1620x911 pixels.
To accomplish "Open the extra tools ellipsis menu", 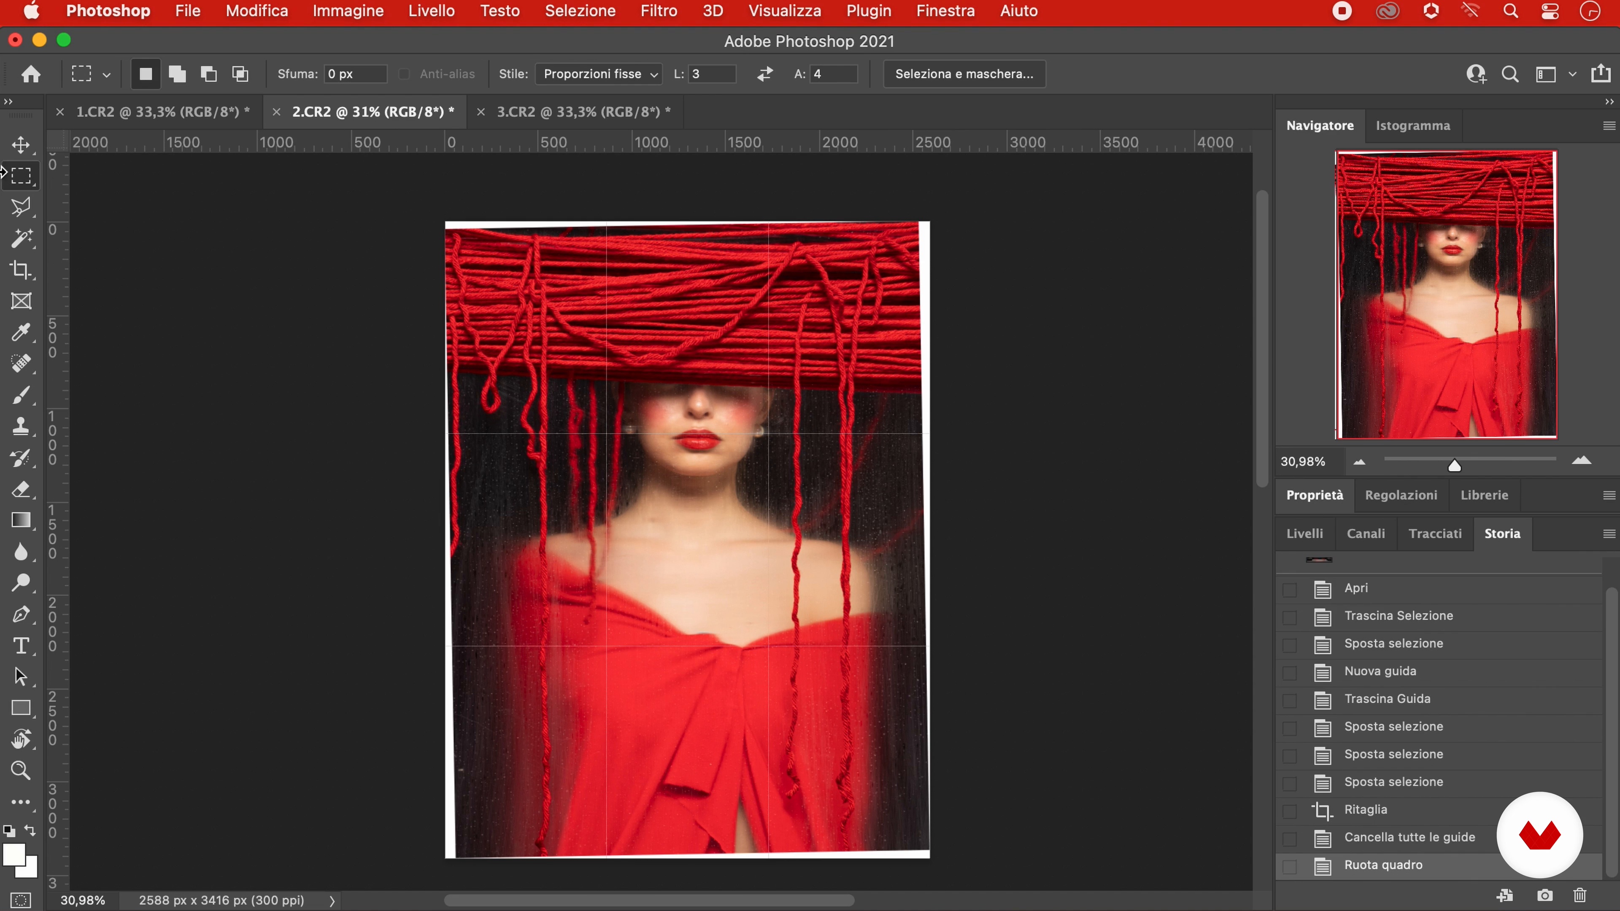I will point(21,802).
